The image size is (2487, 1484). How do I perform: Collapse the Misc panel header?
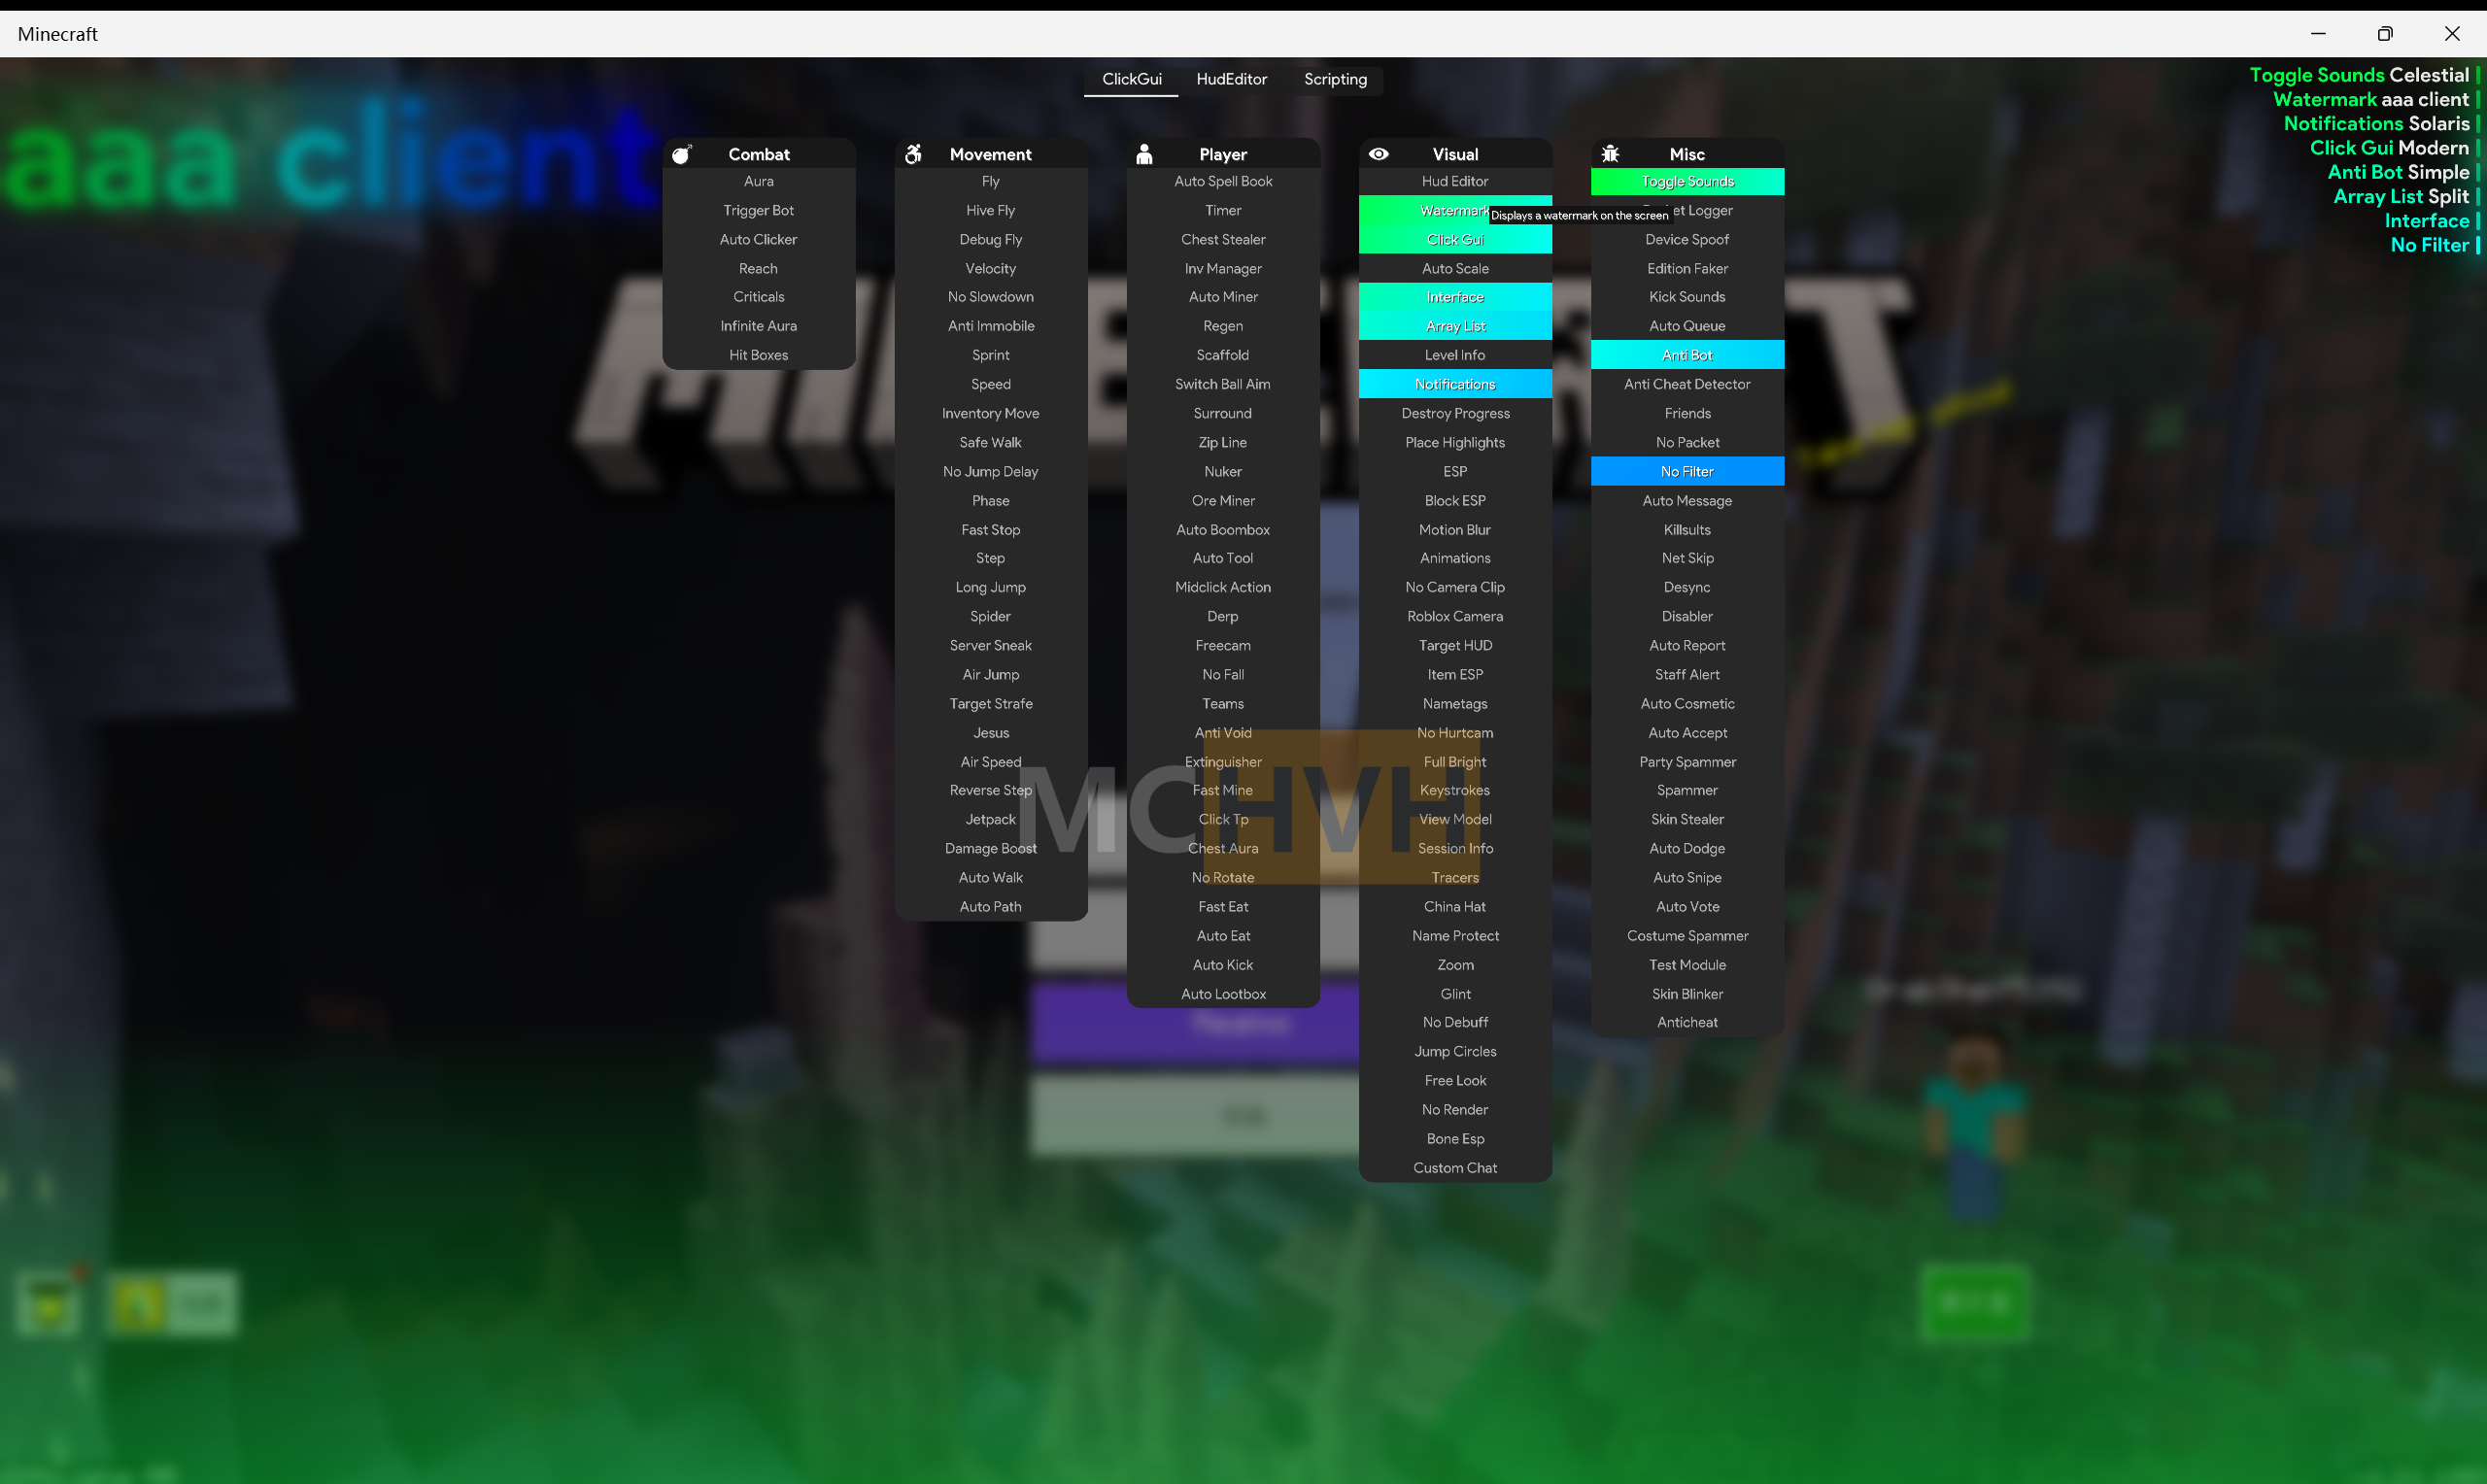(x=1687, y=154)
